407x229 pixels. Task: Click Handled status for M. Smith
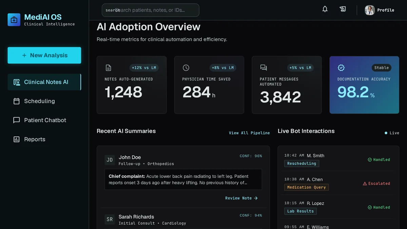(379, 160)
